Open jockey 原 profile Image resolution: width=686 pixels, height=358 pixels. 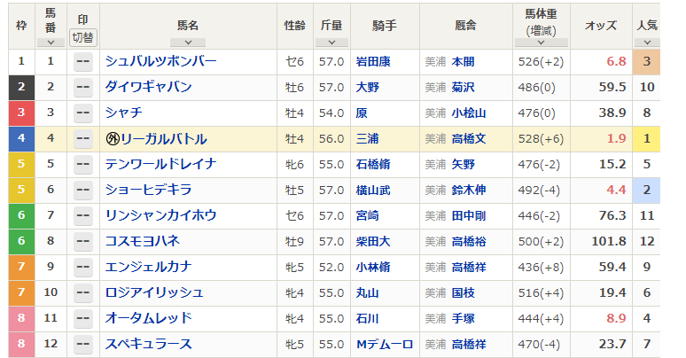(362, 113)
